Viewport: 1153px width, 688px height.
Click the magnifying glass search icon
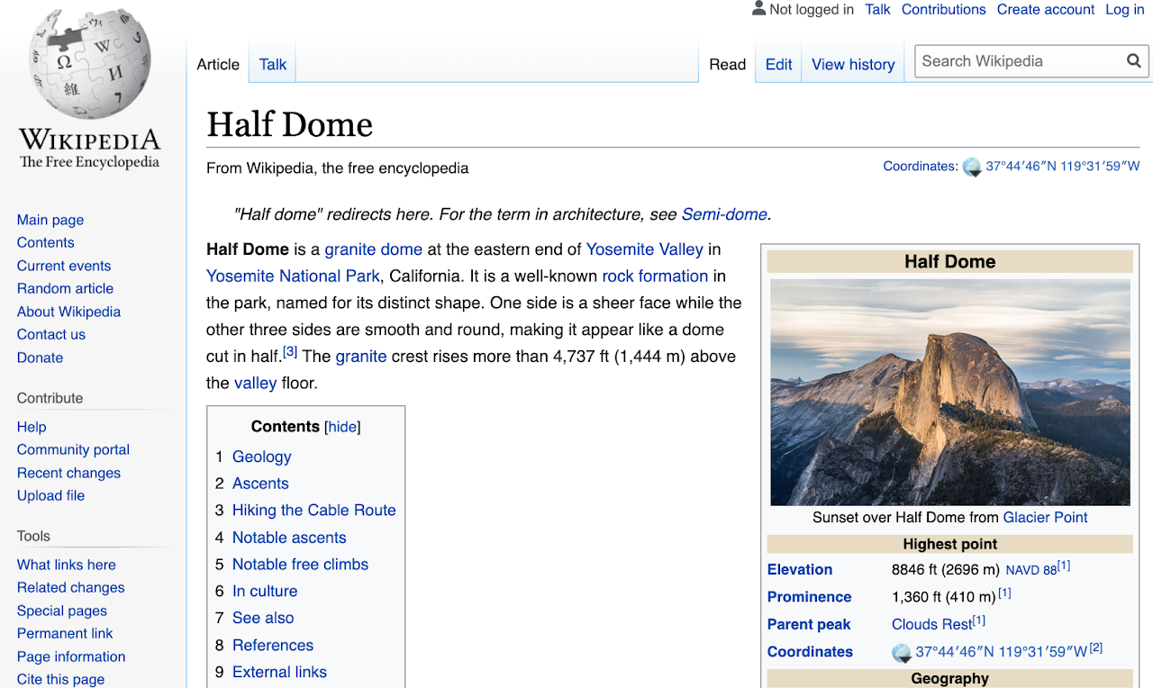(1134, 60)
